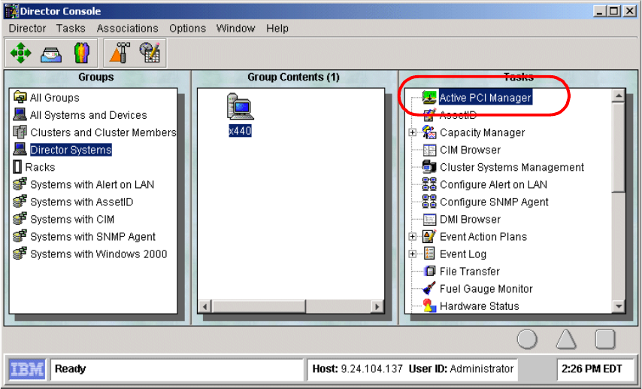Click the Tasks pane scroll down arrow
This screenshot has width=642, height=389.
click(618, 306)
